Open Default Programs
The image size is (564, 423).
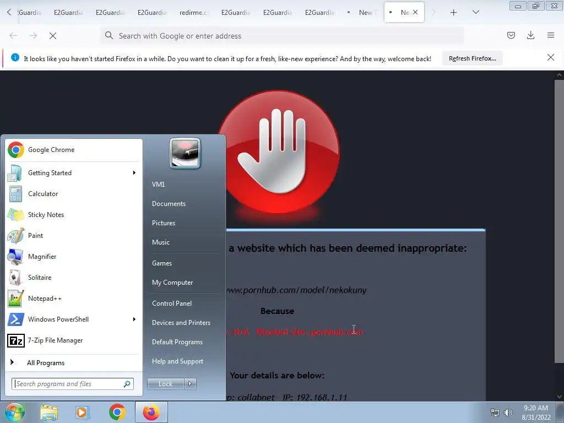(x=177, y=342)
